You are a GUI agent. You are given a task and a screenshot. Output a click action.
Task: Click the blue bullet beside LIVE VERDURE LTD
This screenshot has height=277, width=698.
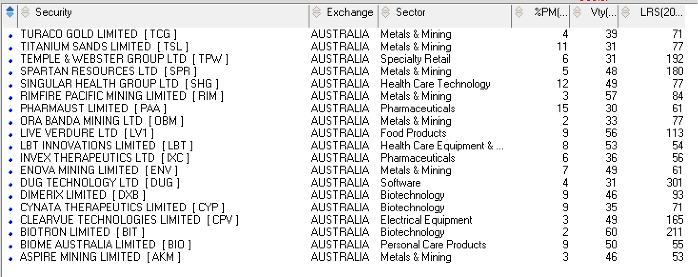click(10, 135)
